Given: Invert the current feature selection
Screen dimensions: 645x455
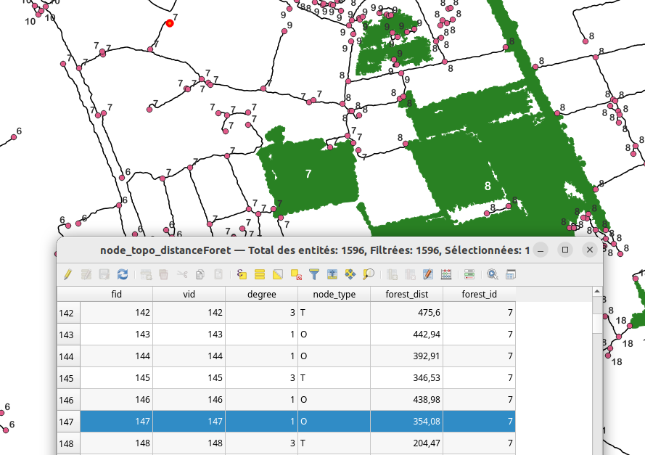Looking at the screenshot, I should (x=278, y=274).
